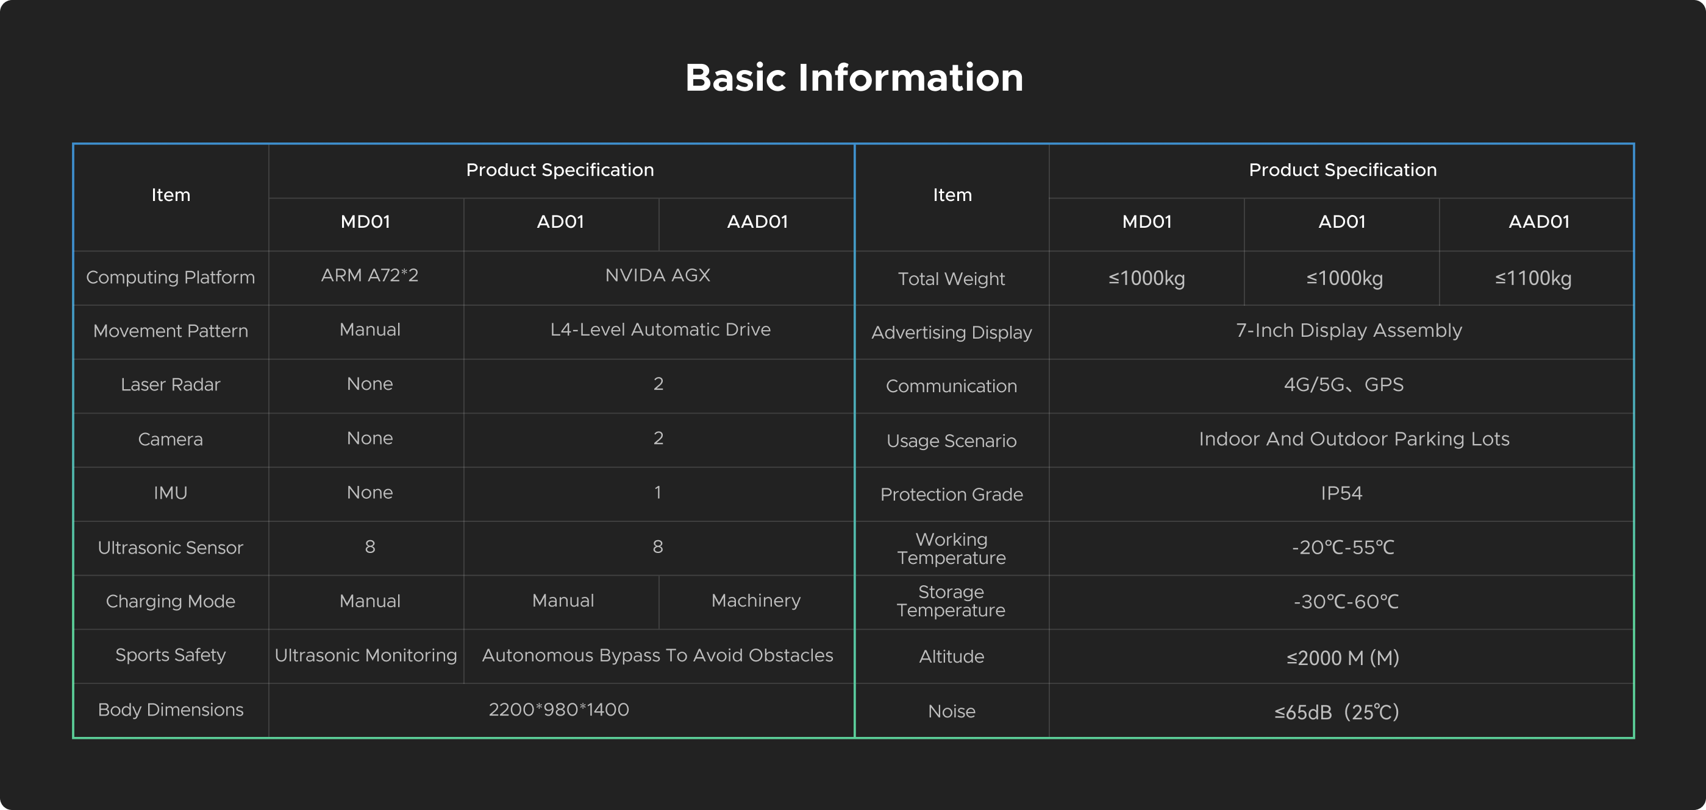Select the 2200*980*1400 body dimensions value
1706x810 pixels.
pyautogui.click(x=559, y=710)
